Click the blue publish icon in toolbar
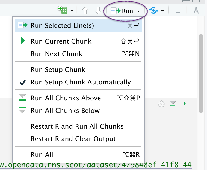 click(154, 11)
